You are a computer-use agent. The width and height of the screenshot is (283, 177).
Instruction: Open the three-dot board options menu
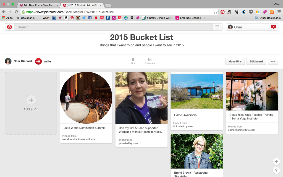(x=273, y=61)
